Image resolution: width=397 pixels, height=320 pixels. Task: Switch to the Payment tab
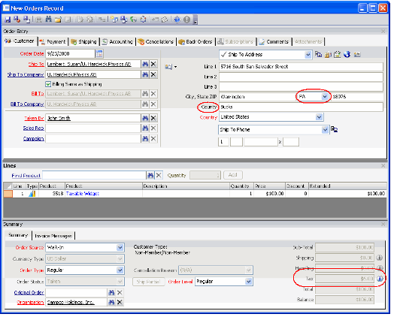coord(53,41)
